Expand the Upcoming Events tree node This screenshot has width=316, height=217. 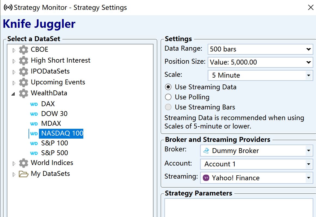coord(14,83)
